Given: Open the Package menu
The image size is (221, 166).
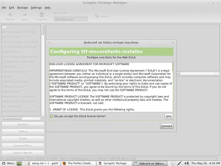Looking at the screenshot, I should click(x=23, y=8).
